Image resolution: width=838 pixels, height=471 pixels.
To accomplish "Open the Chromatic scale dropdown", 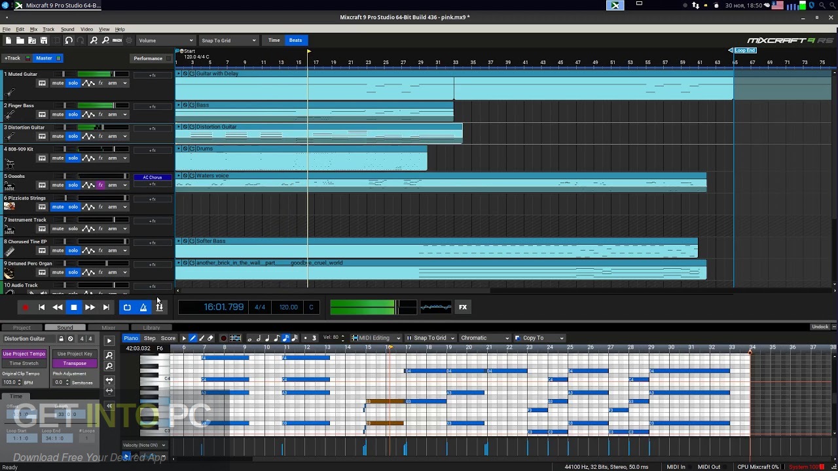I will pos(484,338).
